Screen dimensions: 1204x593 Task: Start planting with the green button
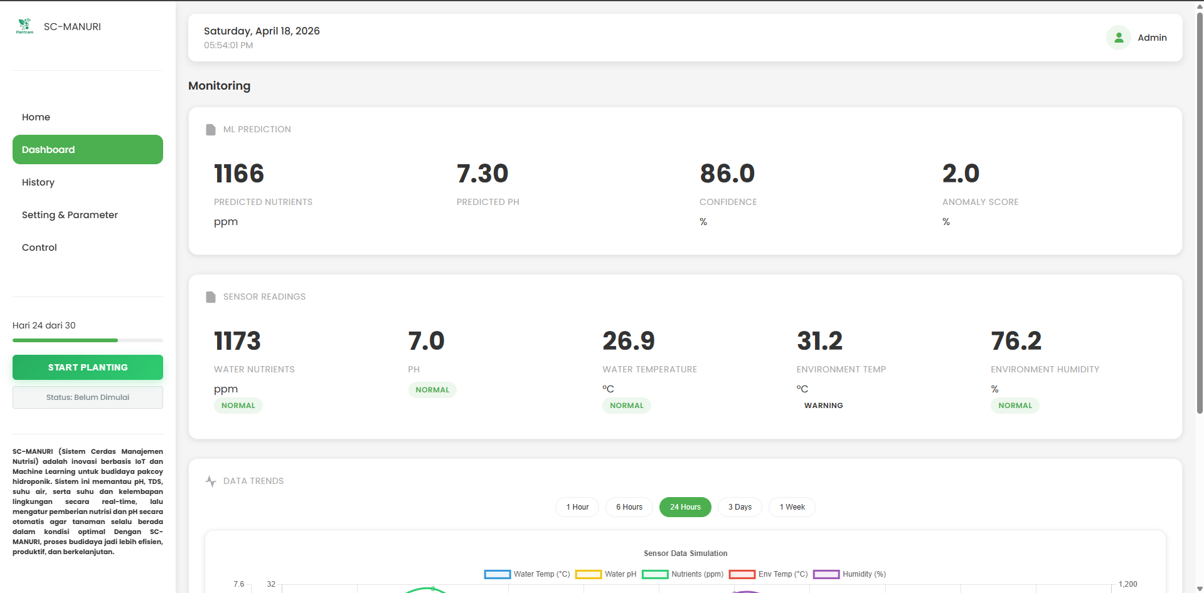point(88,367)
